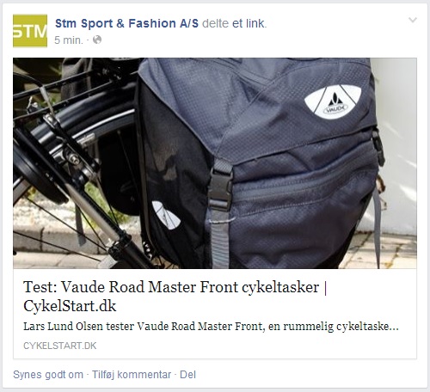Like the post with 'Synes godt om'

(x=48, y=375)
